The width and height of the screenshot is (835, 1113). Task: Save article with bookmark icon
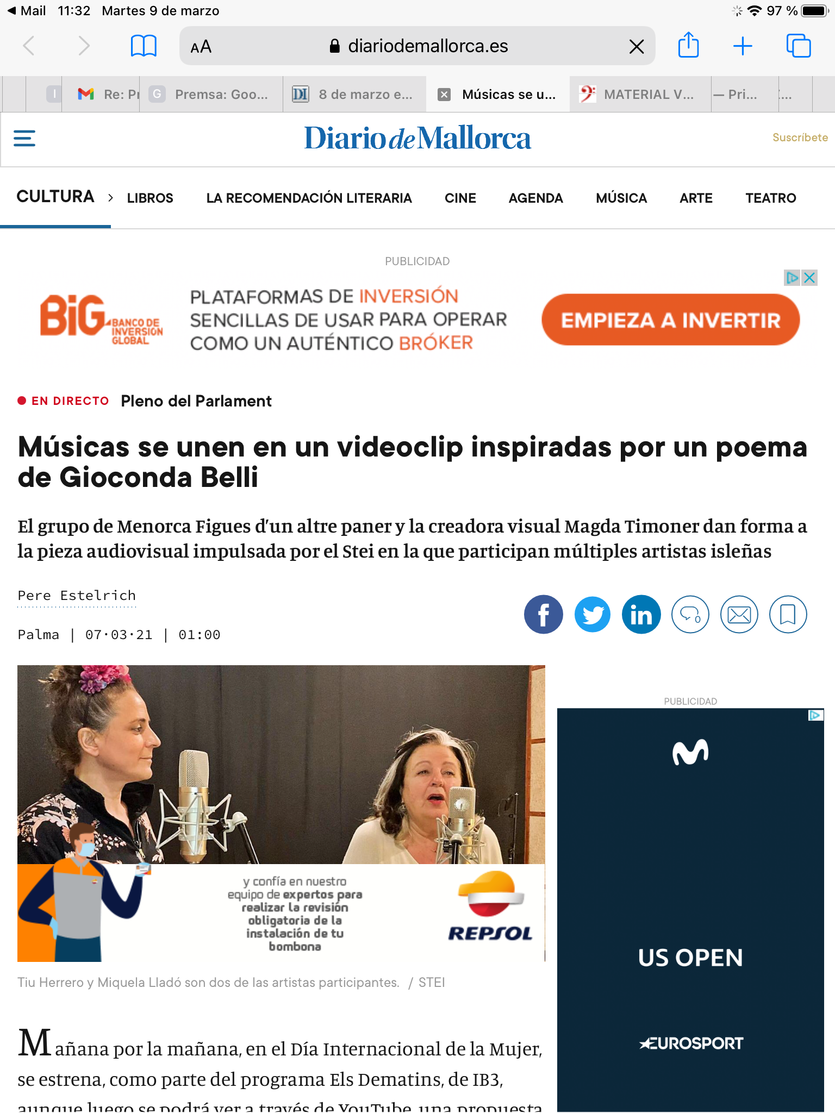pyautogui.click(x=788, y=615)
